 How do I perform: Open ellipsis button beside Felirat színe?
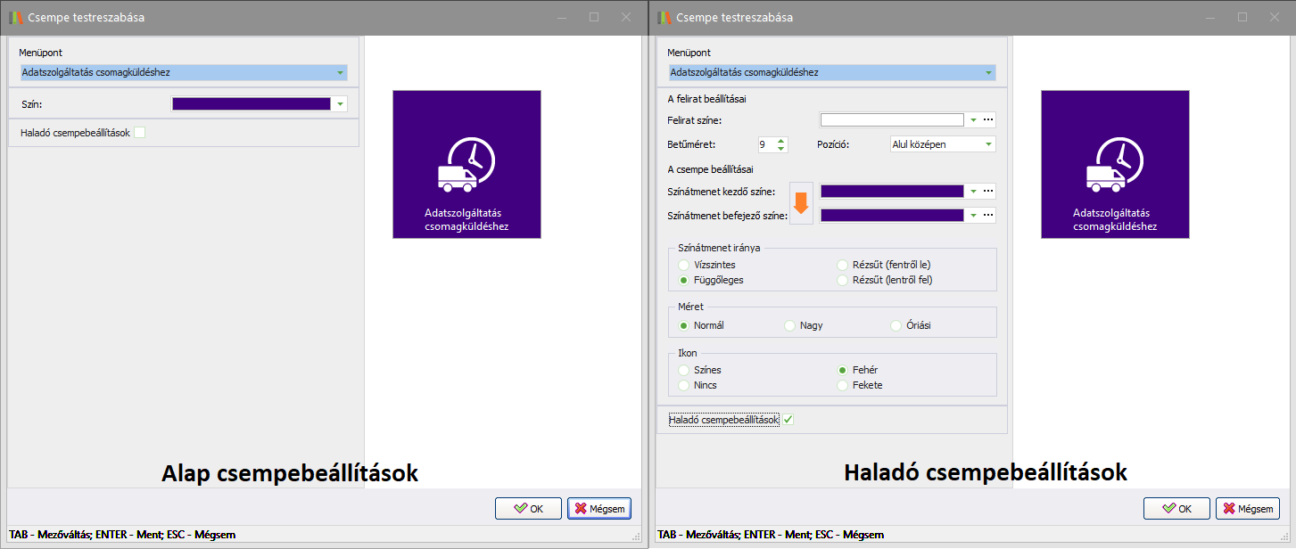988,120
